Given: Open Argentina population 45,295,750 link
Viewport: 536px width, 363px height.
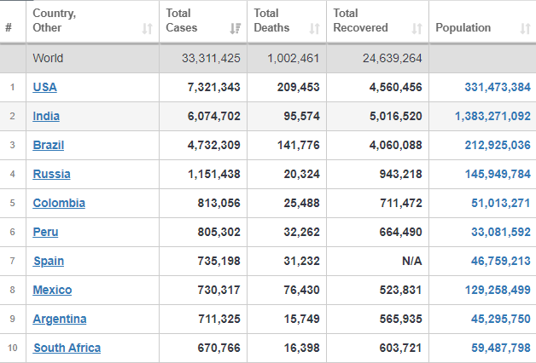Looking at the screenshot, I should [x=501, y=319].
